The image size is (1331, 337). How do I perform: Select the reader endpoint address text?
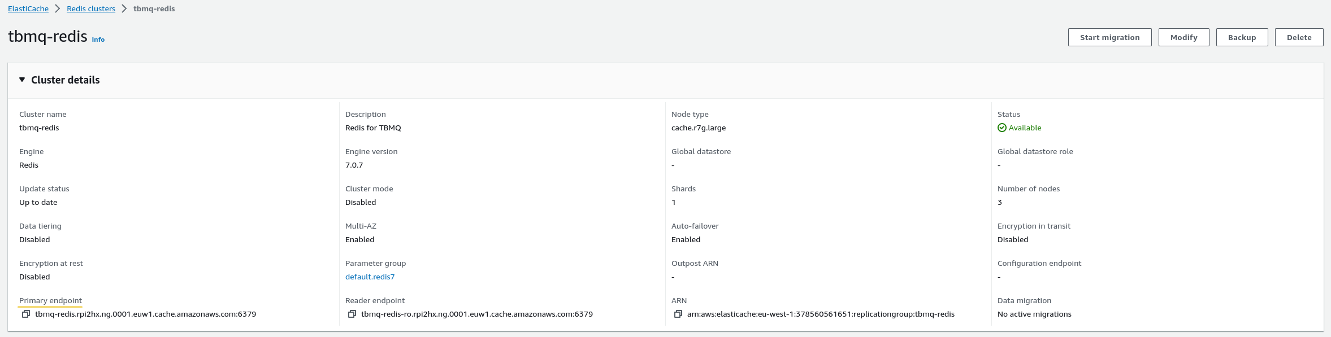[476, 314]
